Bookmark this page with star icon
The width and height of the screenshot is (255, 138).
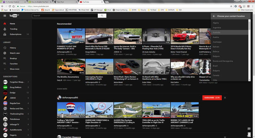click(231, 6)
